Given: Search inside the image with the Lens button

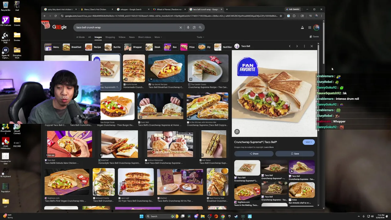Looking at the screenshot, I should coord(237,132).
